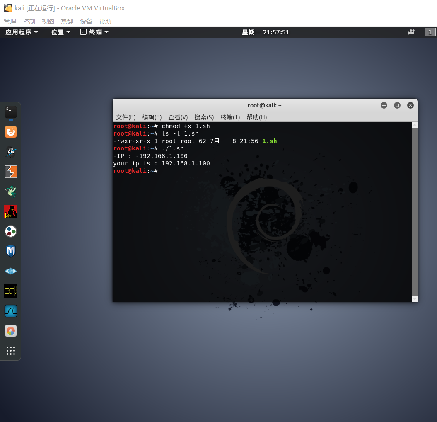The height and width of the screenshot is (422, 437).
Task: Open Burp Suite
Action: 10,172
